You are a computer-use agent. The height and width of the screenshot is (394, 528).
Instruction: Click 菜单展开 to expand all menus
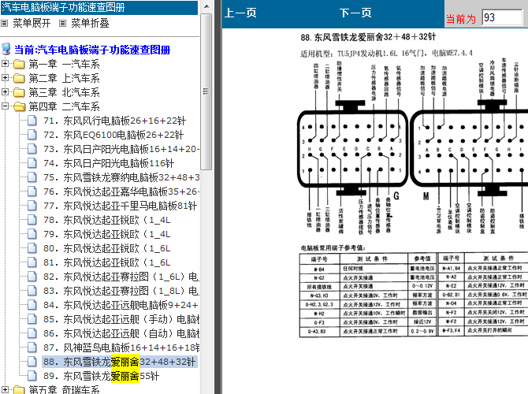click(32, 23)
